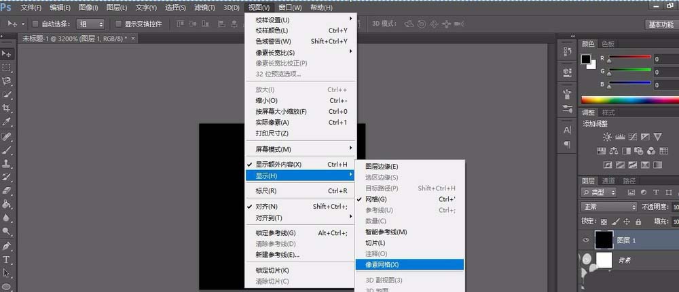The image size is (679, 292).
Task: Select the Move tool in the toolbox
Action: [7, 54]
